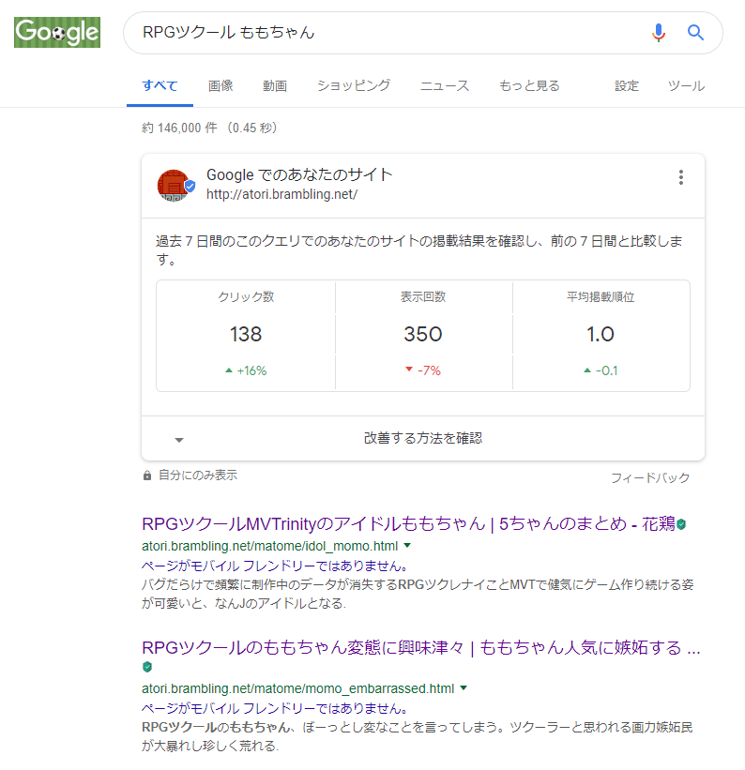The height and width of the screenshot is (770, 745).
Task: Click the +16% change indicator
Action: point(246,370)
